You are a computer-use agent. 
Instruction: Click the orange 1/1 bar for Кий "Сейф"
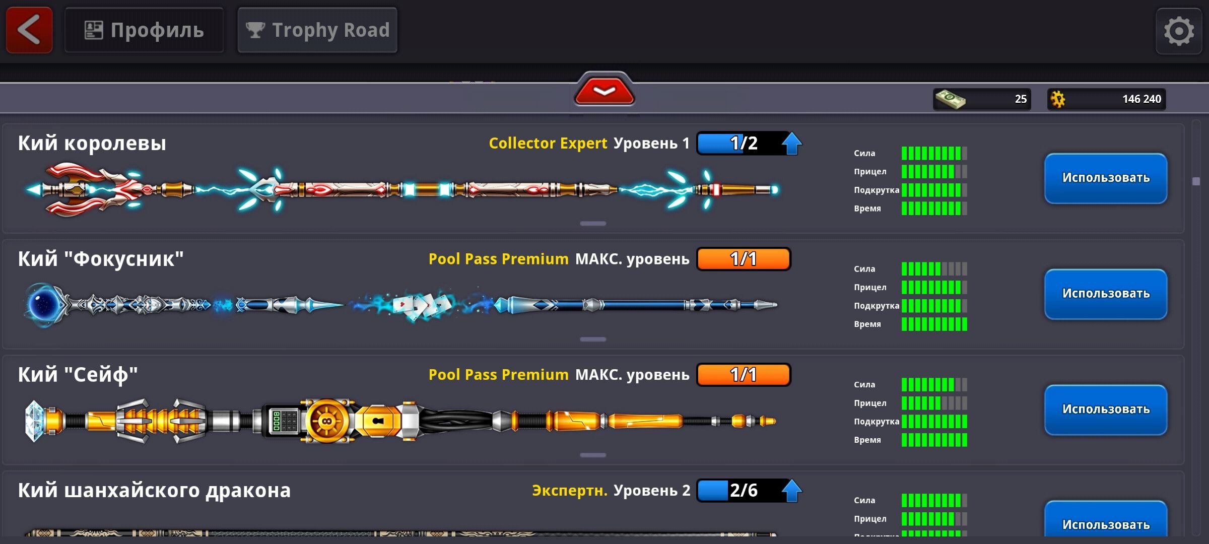pos(744,375)
